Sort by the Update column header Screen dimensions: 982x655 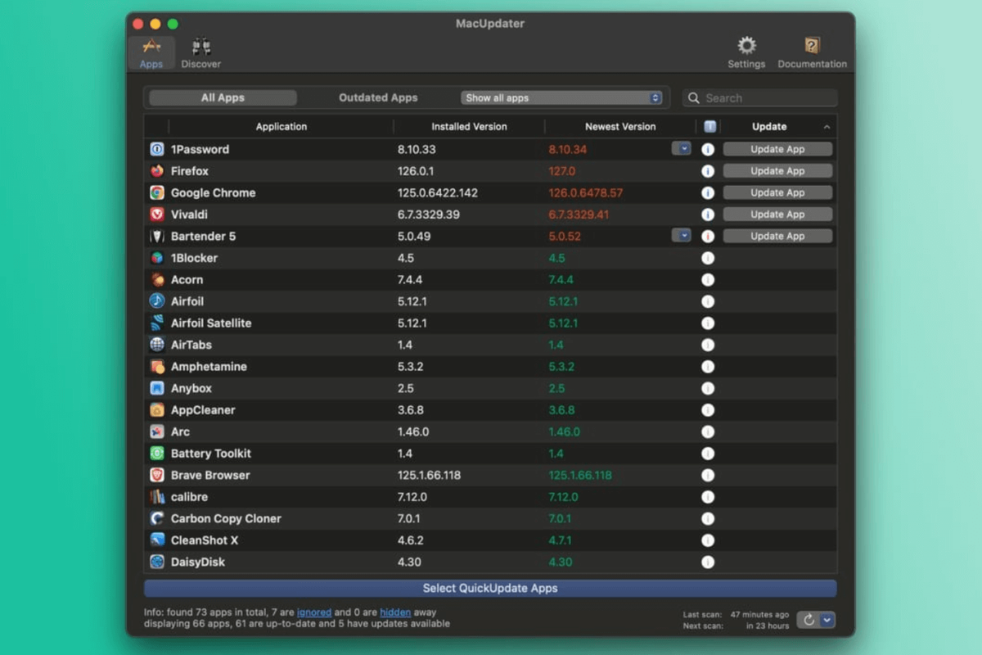click(x=769, y=126)
